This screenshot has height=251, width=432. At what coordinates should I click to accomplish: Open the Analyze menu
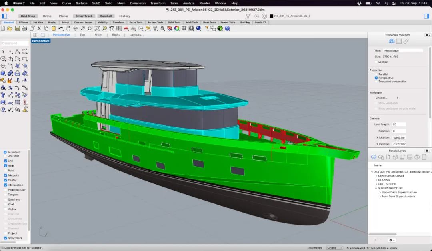(188, 3)
